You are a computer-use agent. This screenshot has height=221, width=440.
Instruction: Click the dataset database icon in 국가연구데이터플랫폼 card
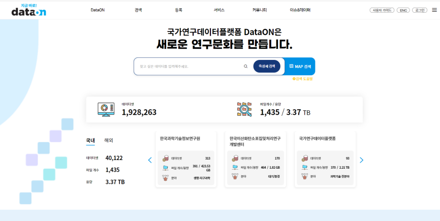[x=304, y=158]
